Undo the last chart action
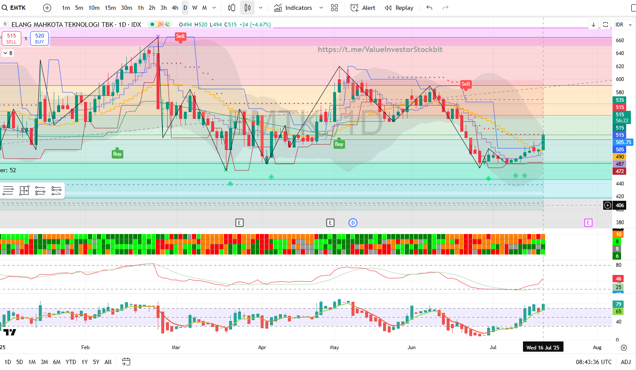 point(430,8)
